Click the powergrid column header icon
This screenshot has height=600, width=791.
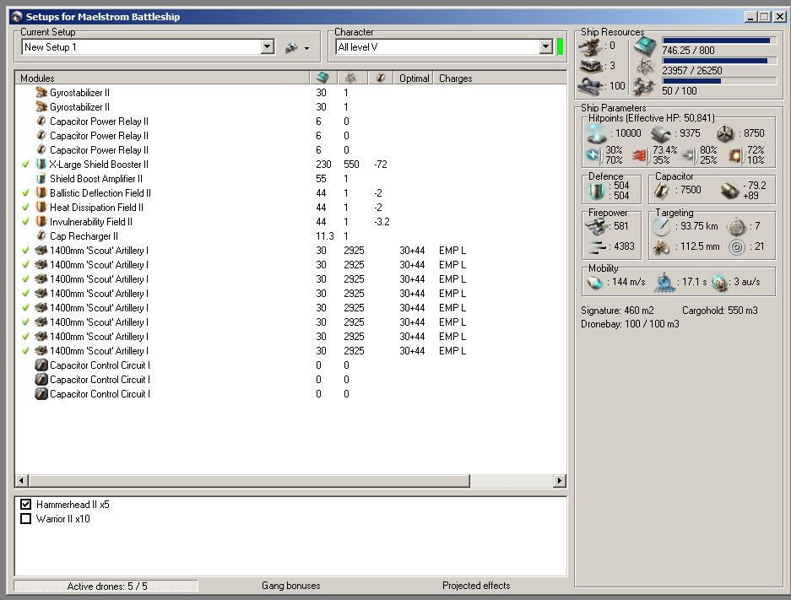[x=350, y=78]
